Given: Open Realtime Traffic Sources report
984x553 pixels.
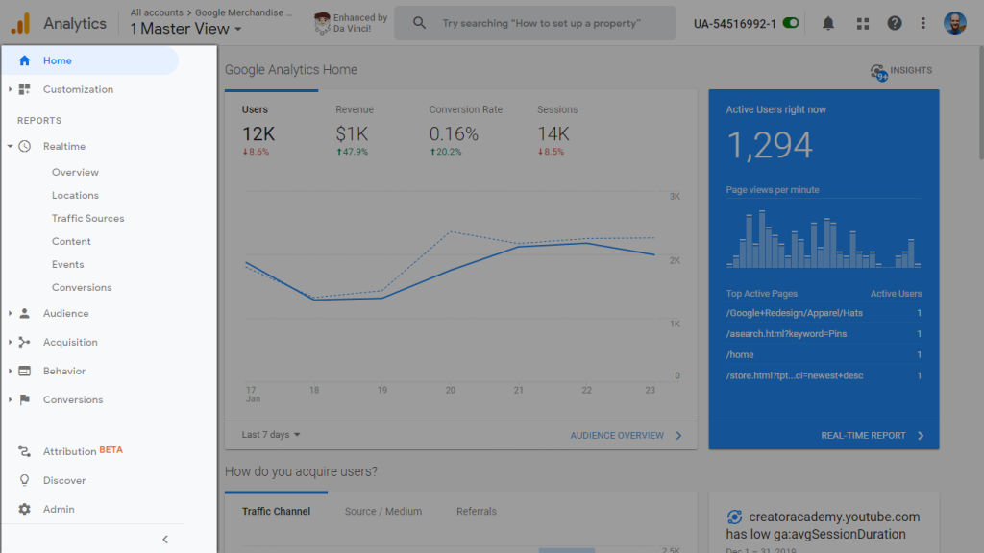Looking at the screenshot, I should pos(87,218).
